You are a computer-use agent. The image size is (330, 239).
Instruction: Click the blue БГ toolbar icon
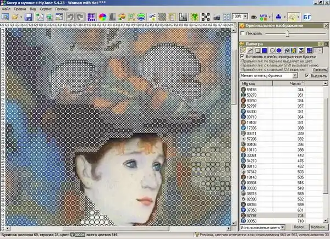click(x=307, y=17)
